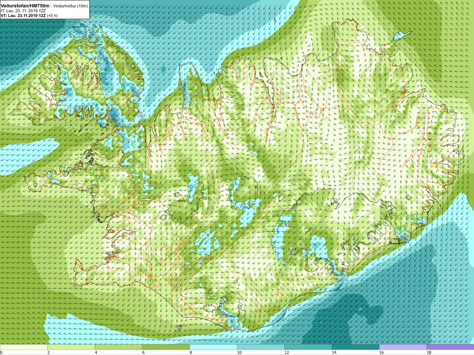Click the light cyan 8–10 legend swatch
Image resolution: width=474 pixels, height=355 pixels.
click(x=213, y=347)
